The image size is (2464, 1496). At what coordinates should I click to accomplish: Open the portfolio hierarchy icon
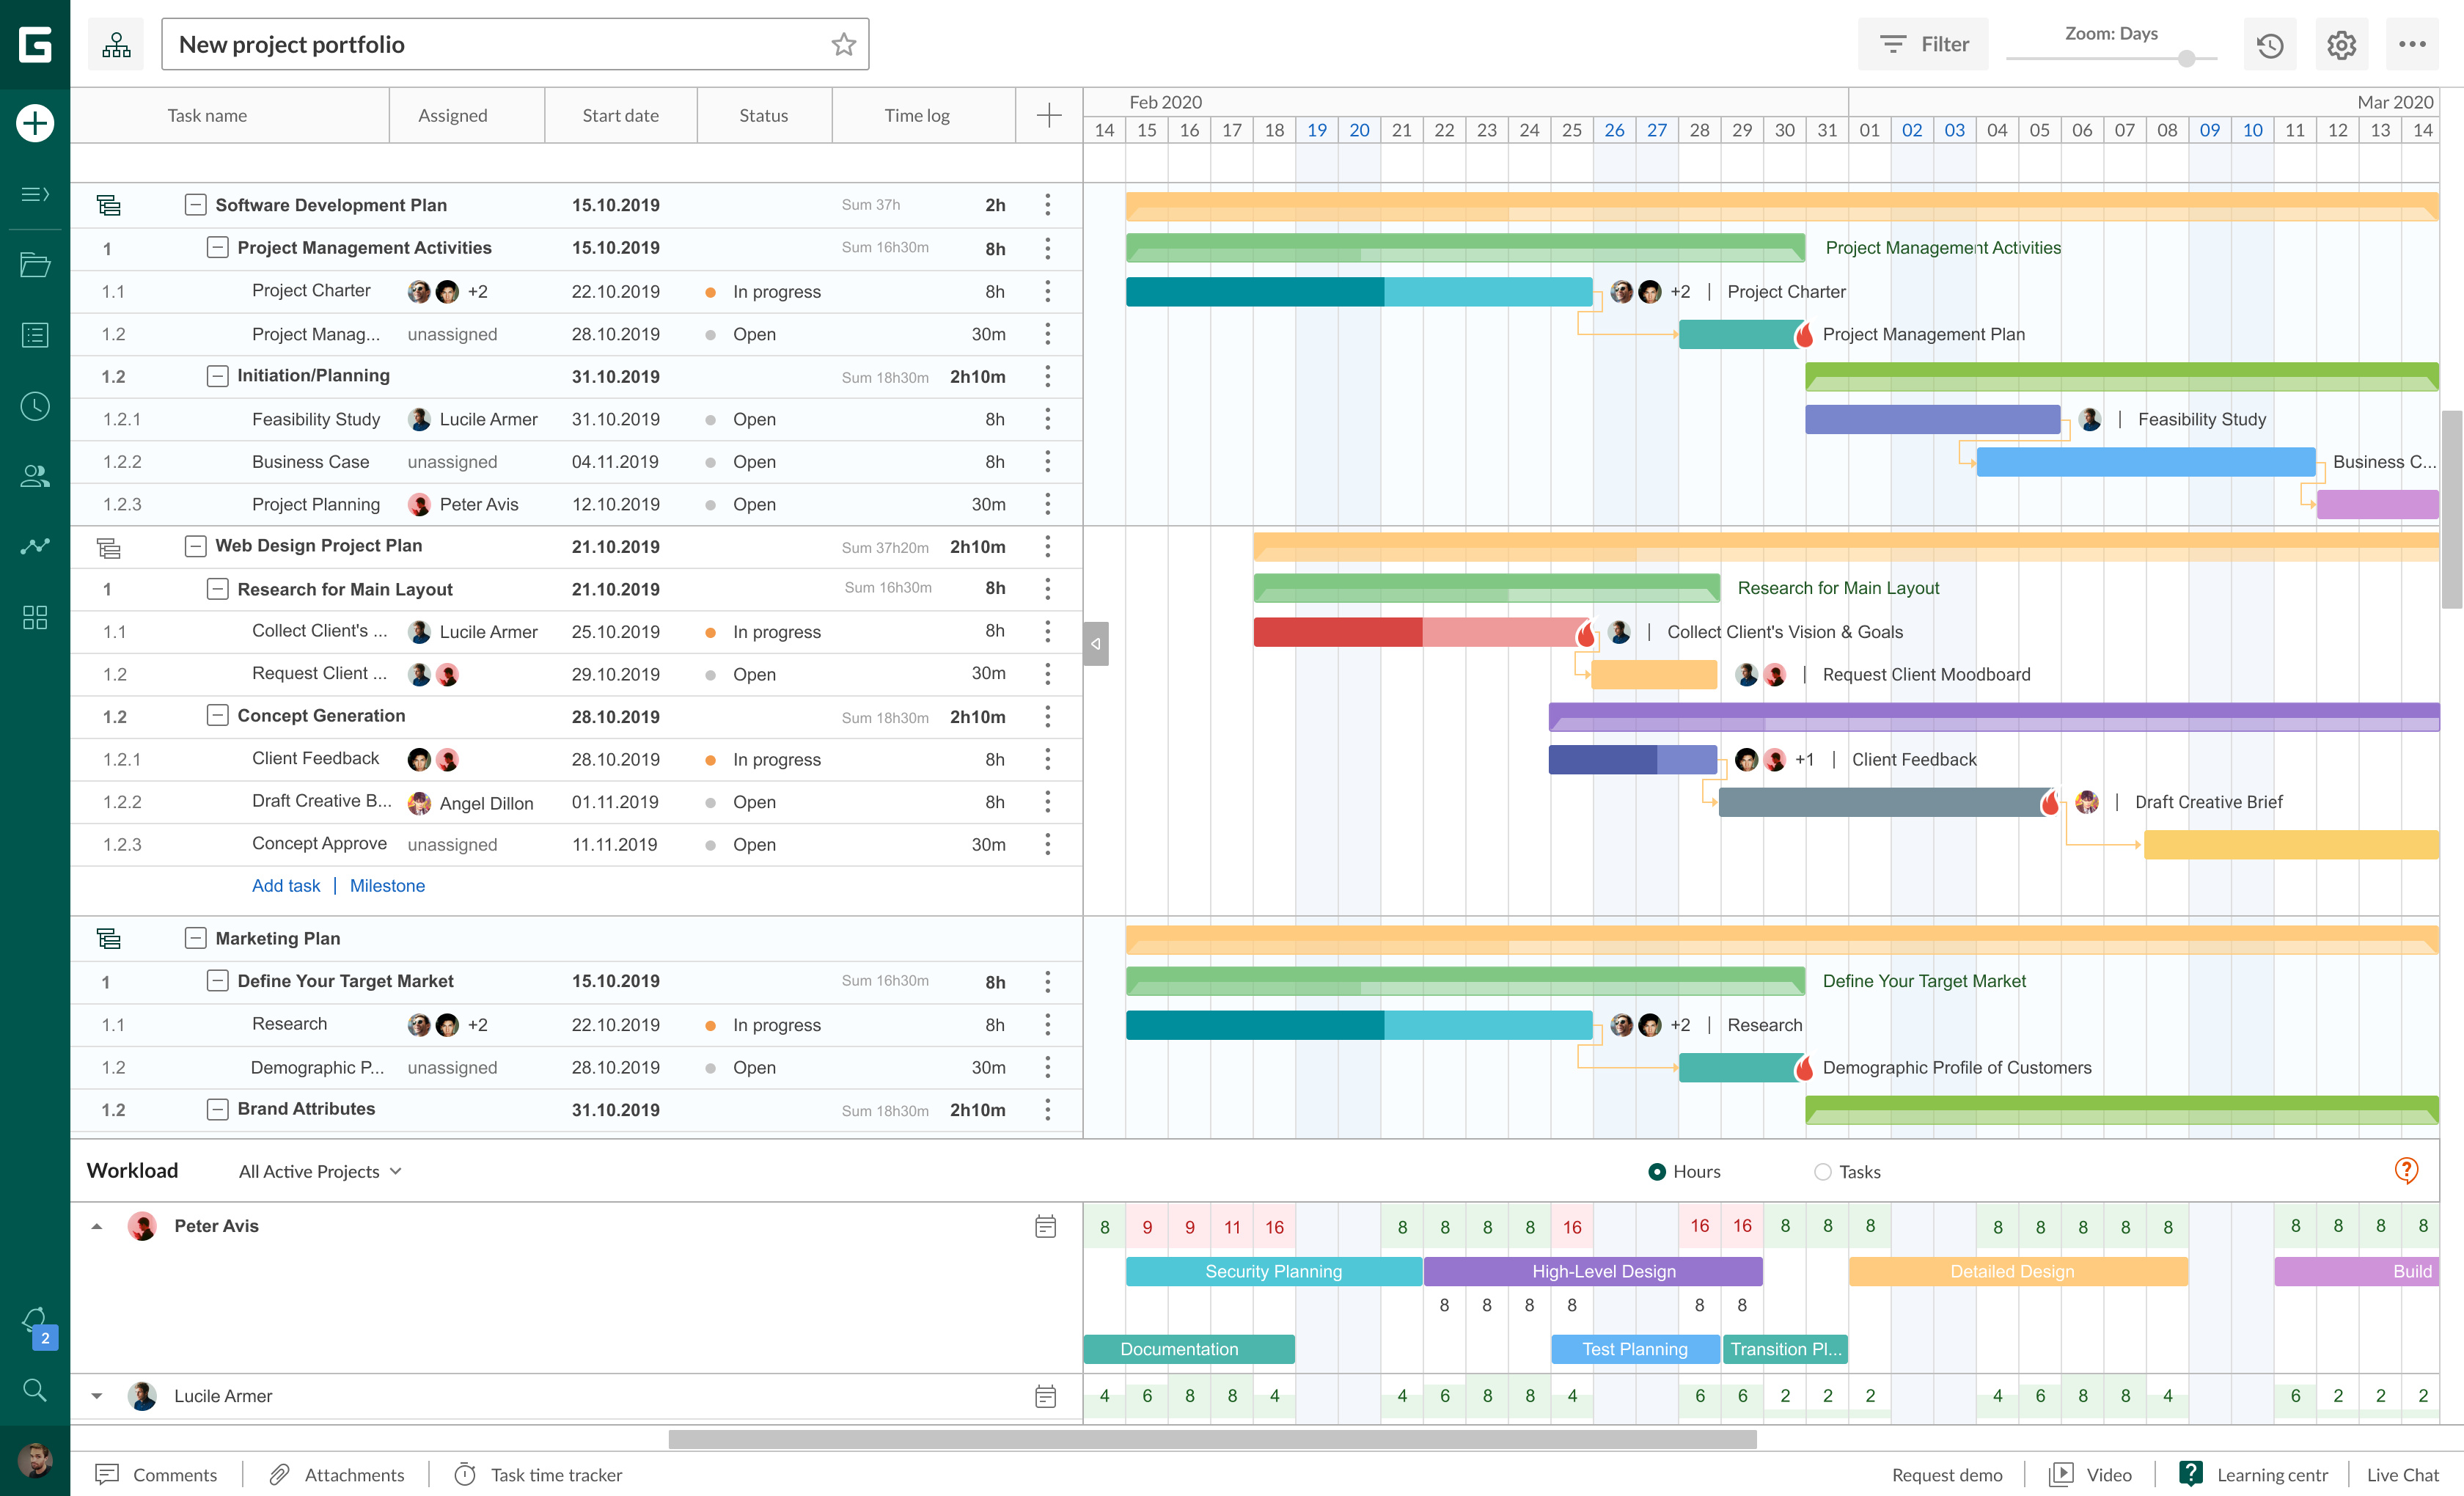tap(116, 44)
